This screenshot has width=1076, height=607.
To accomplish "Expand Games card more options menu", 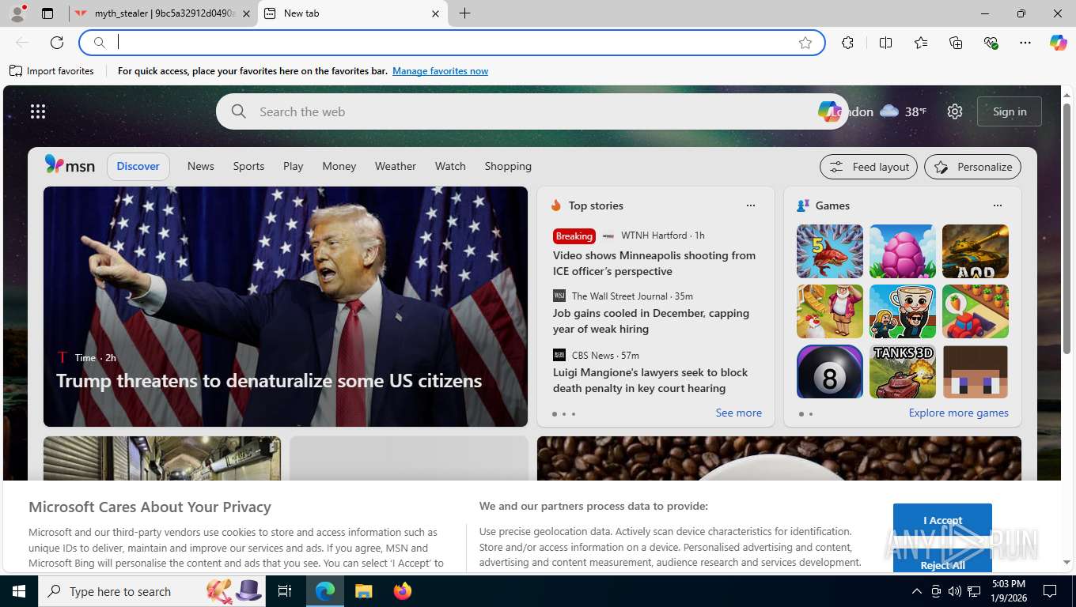I will (998, 205).
